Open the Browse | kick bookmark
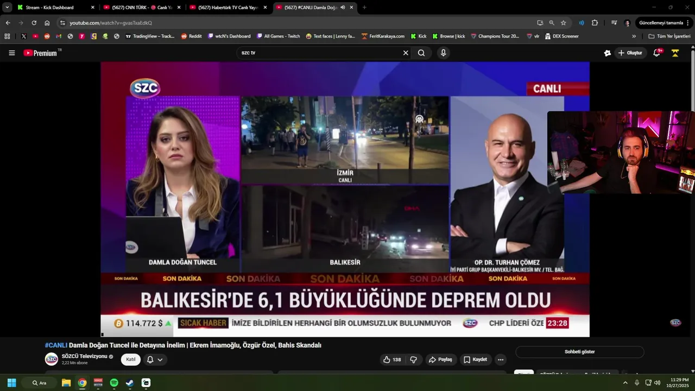The image size is (695, 391). tap(448, 36)
